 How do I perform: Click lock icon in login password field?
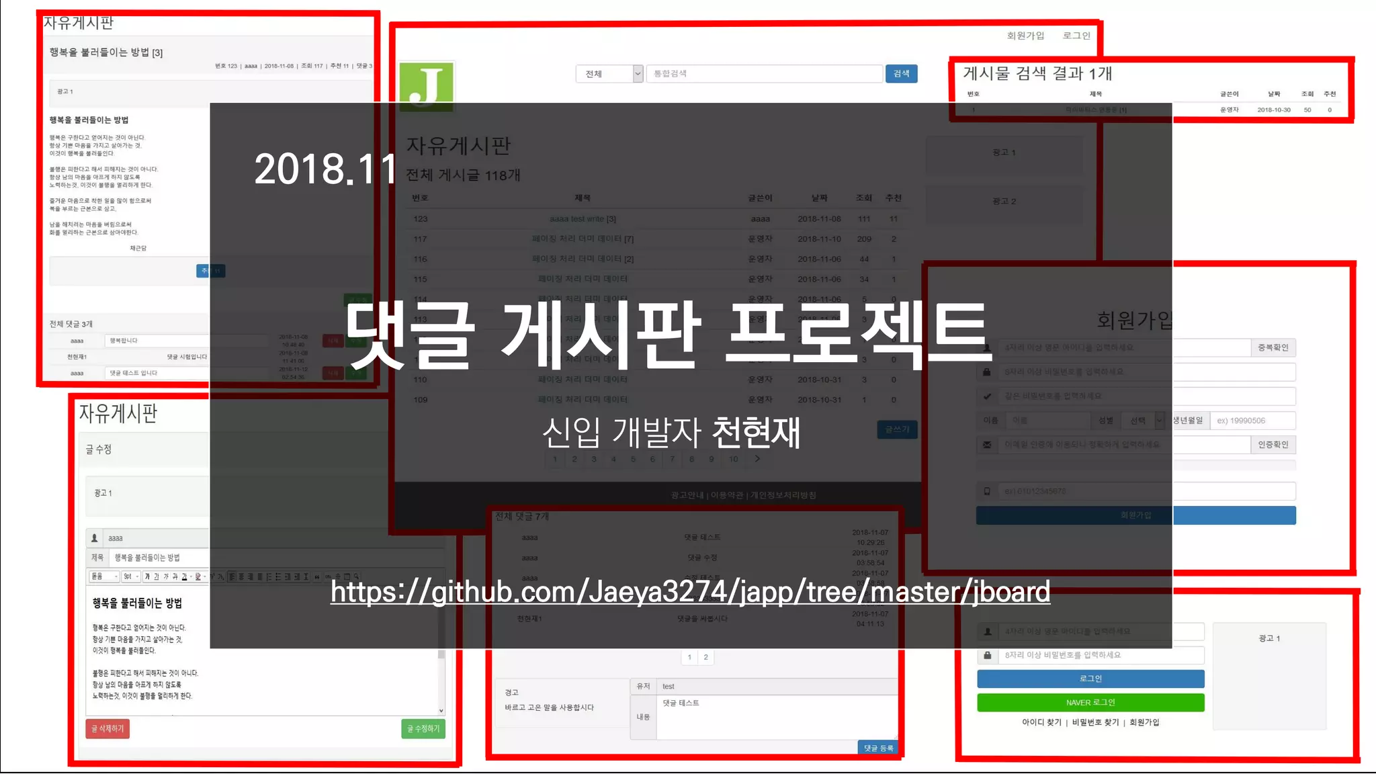click(988, 655)
